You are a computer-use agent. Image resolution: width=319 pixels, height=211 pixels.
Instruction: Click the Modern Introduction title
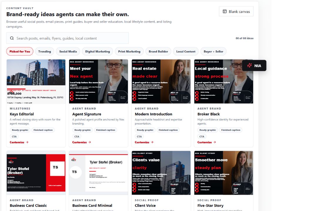153,114
